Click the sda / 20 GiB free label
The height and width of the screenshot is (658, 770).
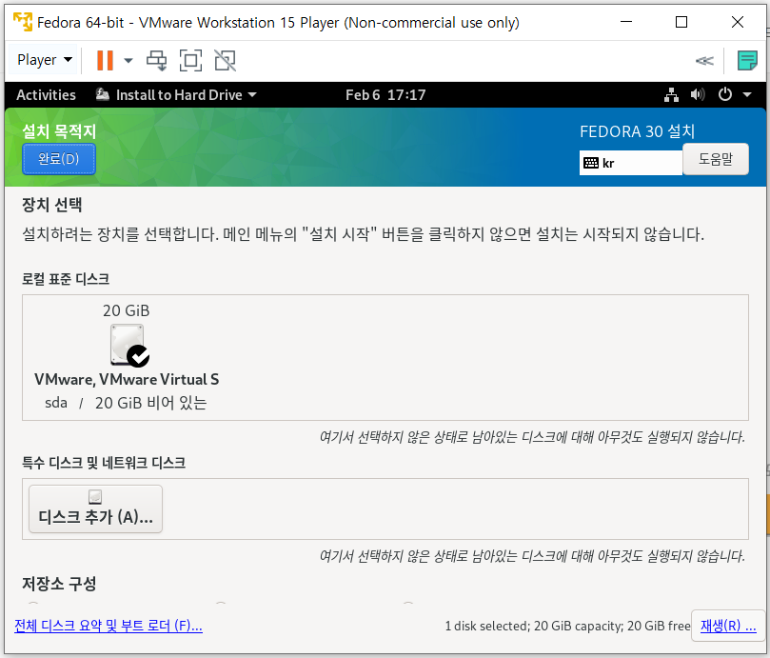tap(126, 403)
